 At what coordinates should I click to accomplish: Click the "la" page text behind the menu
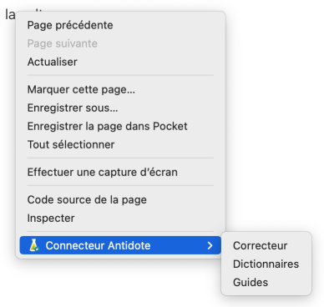pyautogui.click(x=10, y=15)
